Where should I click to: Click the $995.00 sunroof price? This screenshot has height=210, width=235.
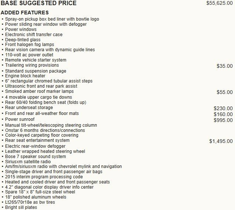[x=223, y=120]
